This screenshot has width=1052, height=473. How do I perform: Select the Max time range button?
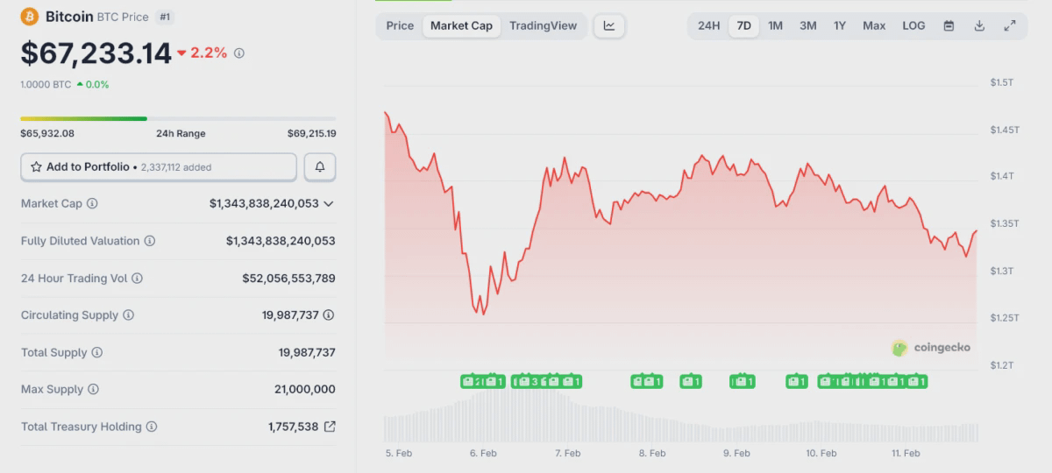click(874, 25)
